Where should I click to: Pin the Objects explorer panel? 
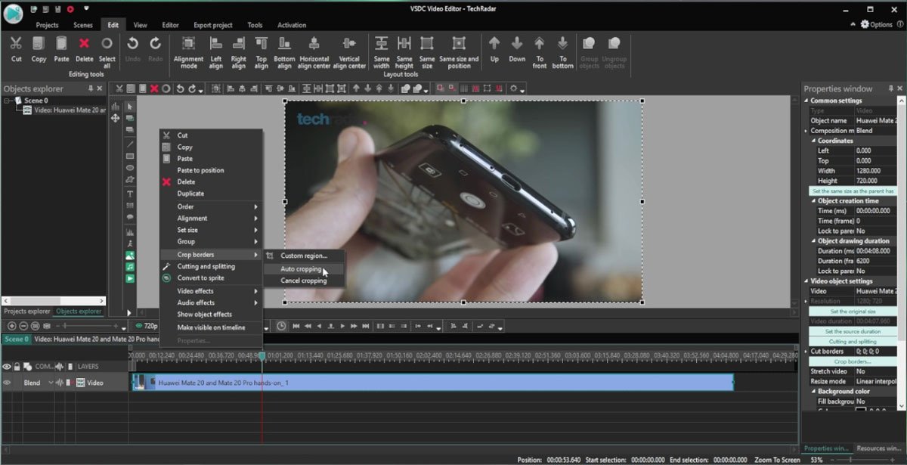click(x=91, y=89)
